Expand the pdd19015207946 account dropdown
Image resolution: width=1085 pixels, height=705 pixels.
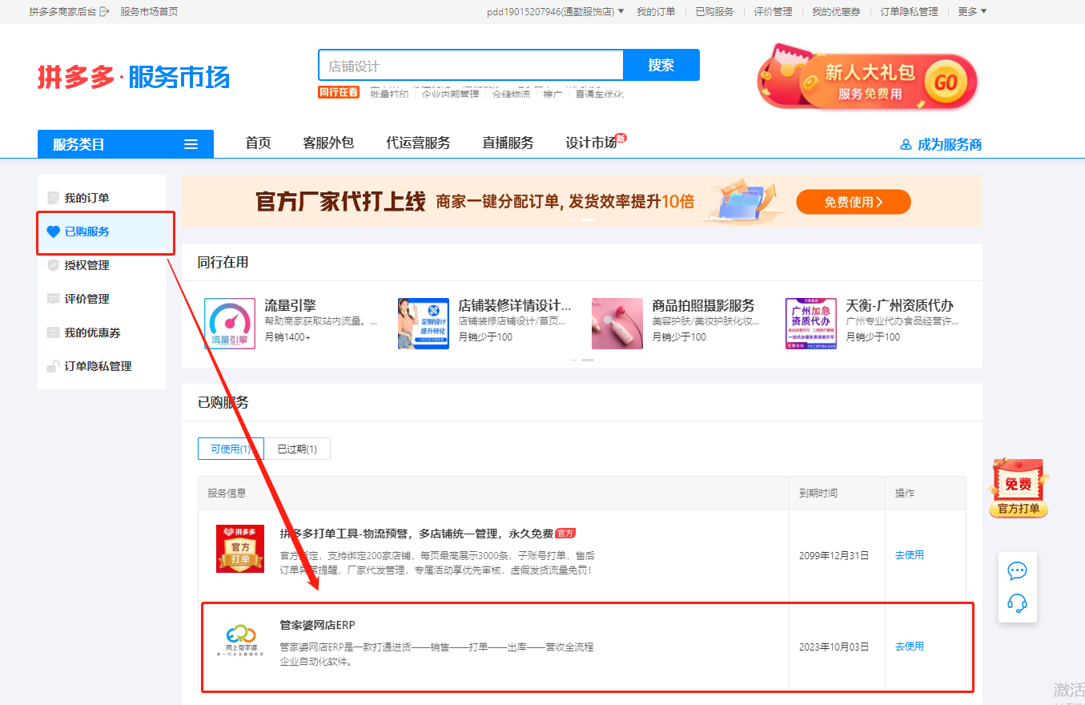(555, 11)
